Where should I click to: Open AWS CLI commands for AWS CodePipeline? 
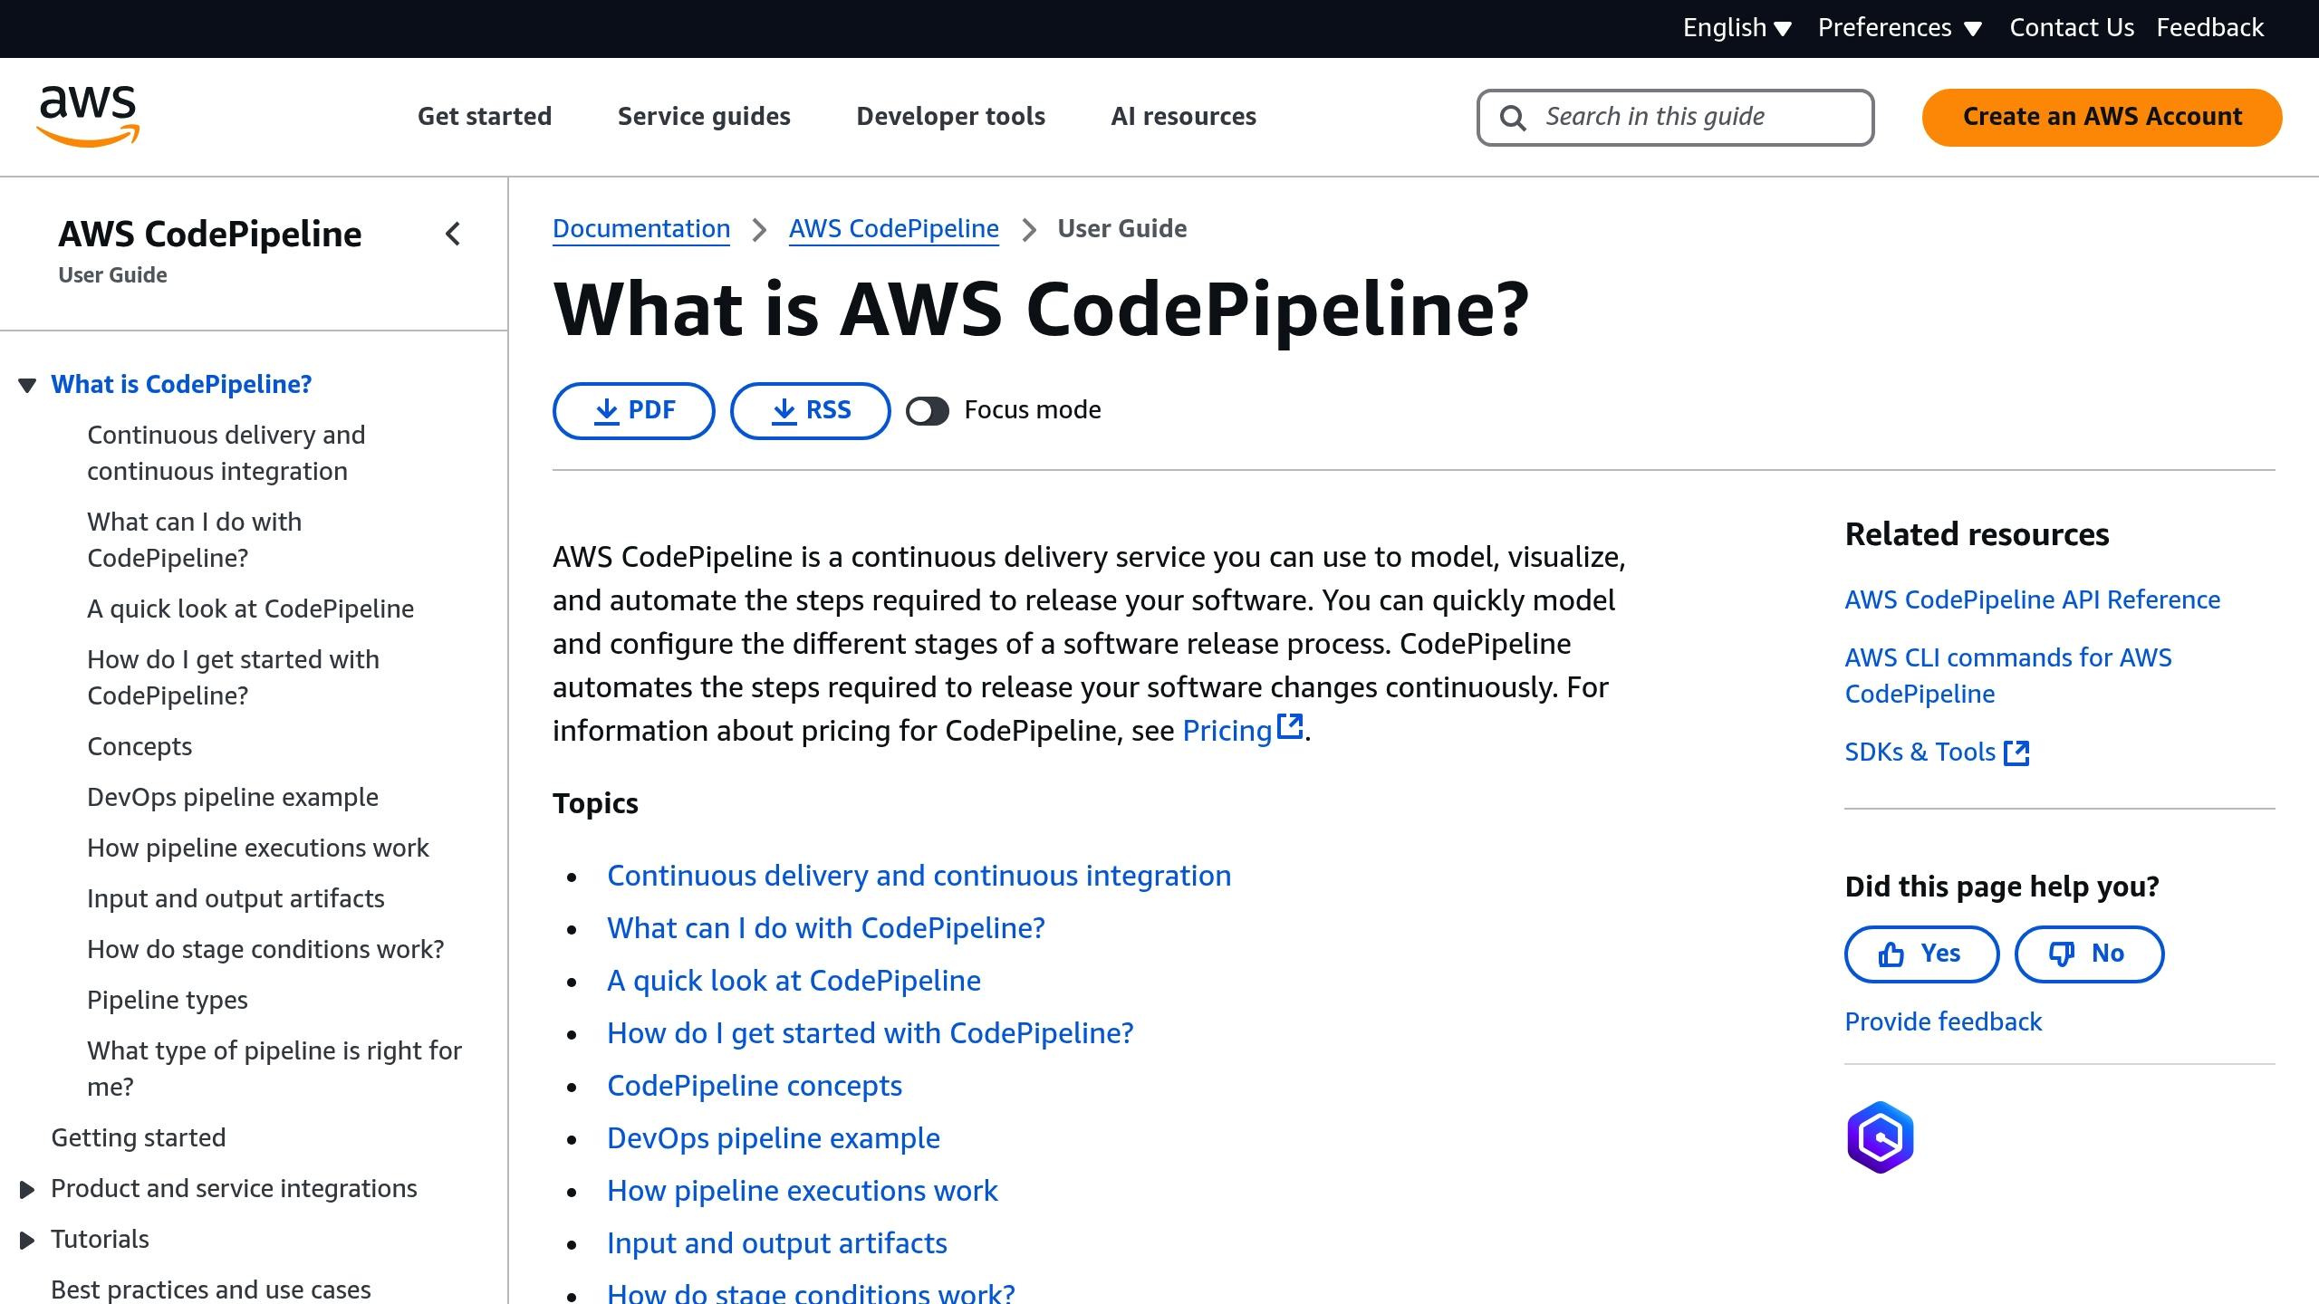pyautogui.click(x=2008, y=676)
